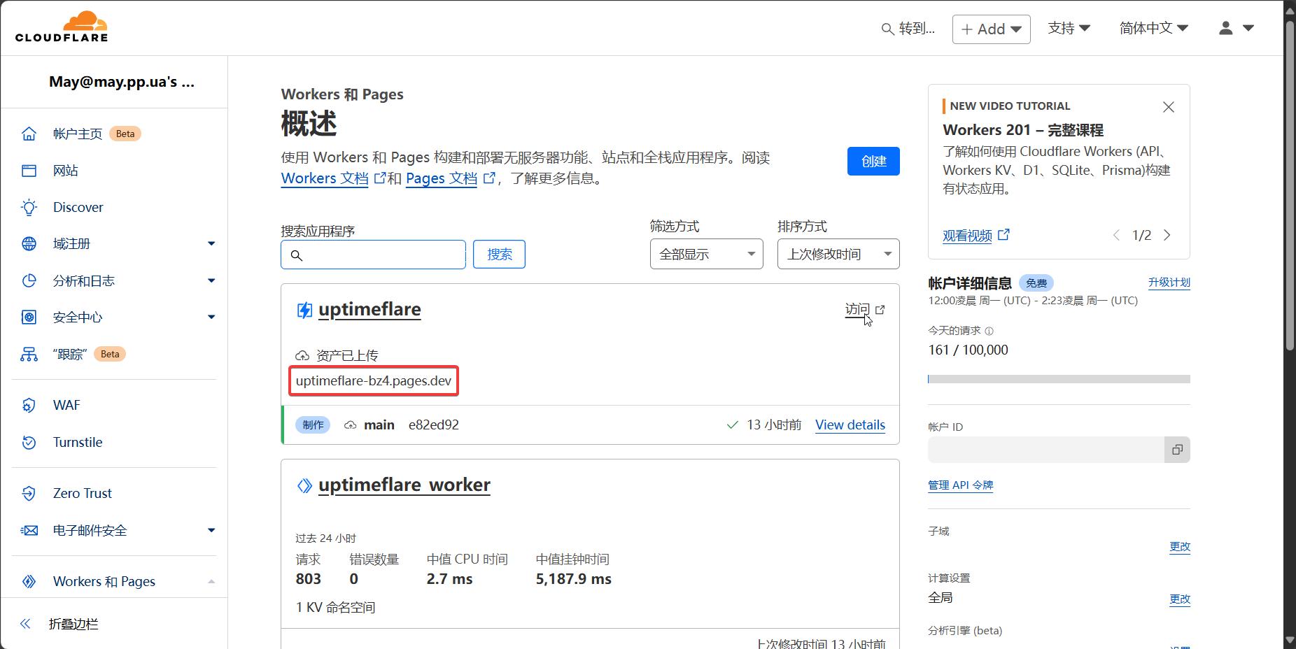Image resolution: width=1296 pixels, height=649 pixels.
Task: Click external-link icon beside 访问
Action: click(x=880, y=309)
